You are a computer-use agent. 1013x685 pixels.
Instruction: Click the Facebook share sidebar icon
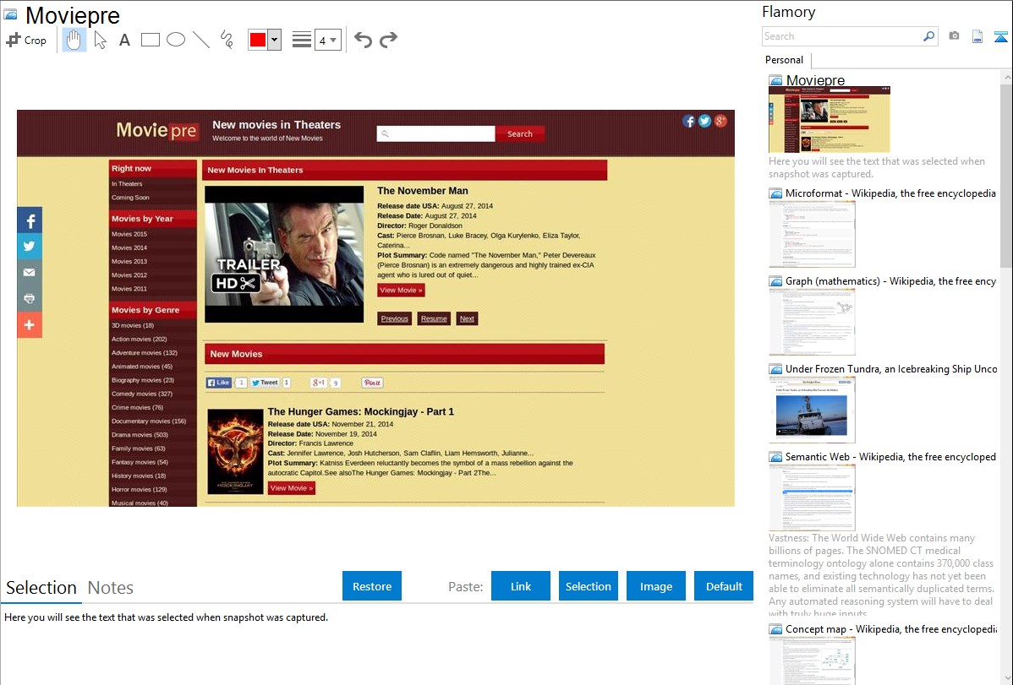pos(30,220)
